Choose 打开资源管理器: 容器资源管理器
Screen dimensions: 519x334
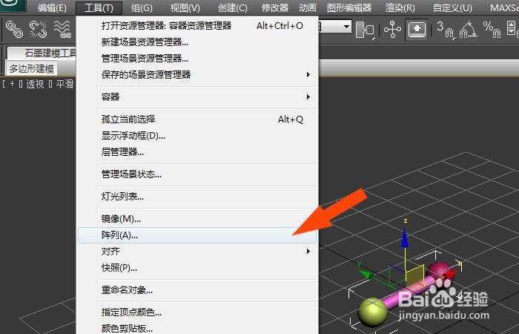(197, 26)
